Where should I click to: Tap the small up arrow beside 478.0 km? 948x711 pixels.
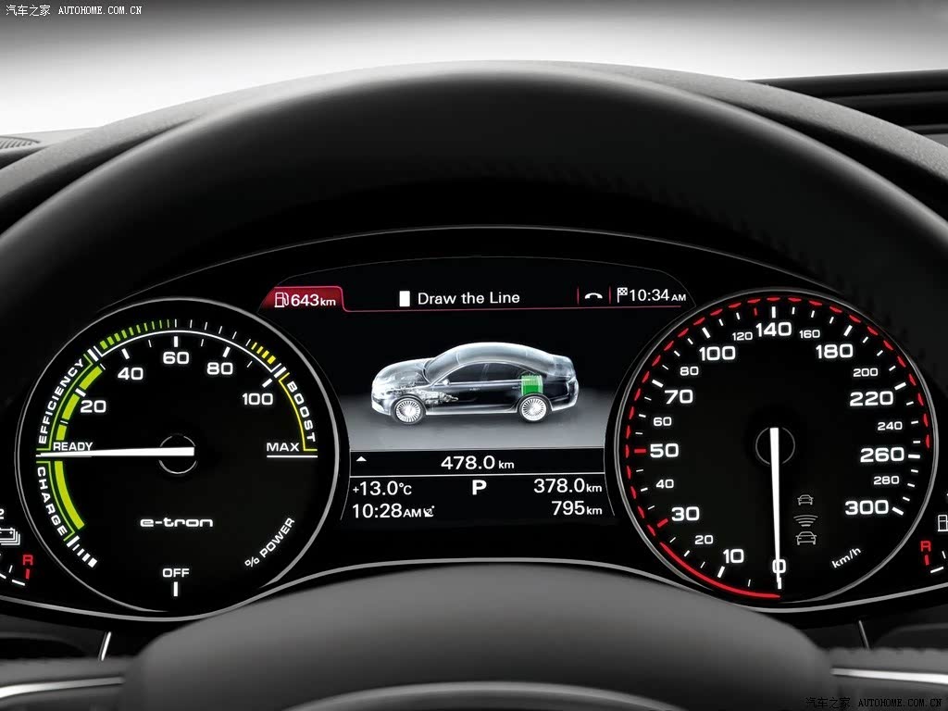point(361,460)
